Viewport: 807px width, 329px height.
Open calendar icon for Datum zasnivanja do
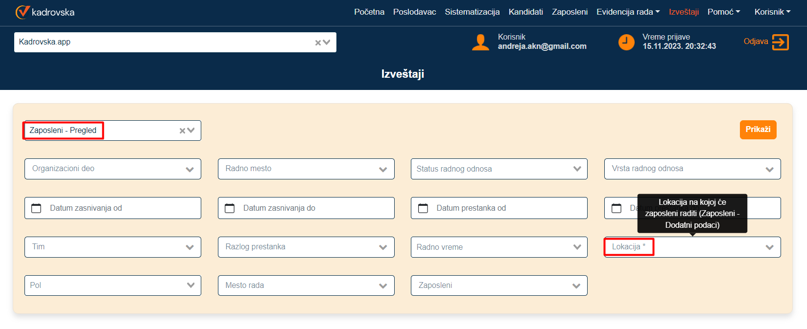pyautogui.click(x=230, y=208)
